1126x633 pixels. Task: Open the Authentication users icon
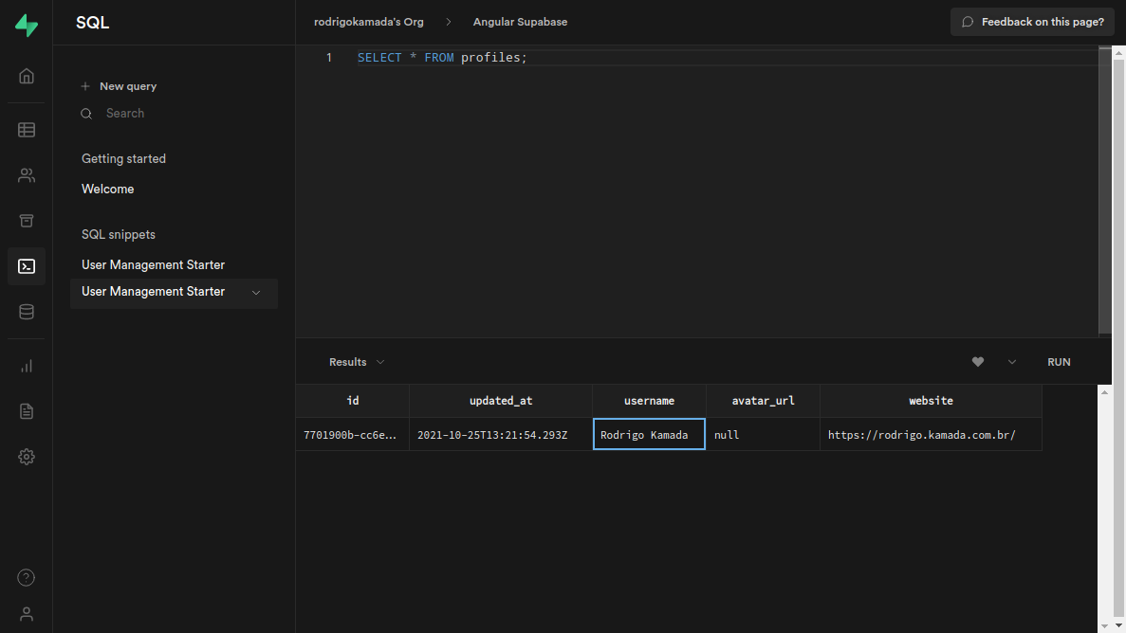coord(27,175)
